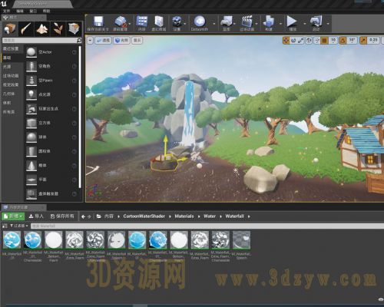The image size is (384, 307).
Task: Click the magnifier icon in class search
Action: click(x=79, y=41)
